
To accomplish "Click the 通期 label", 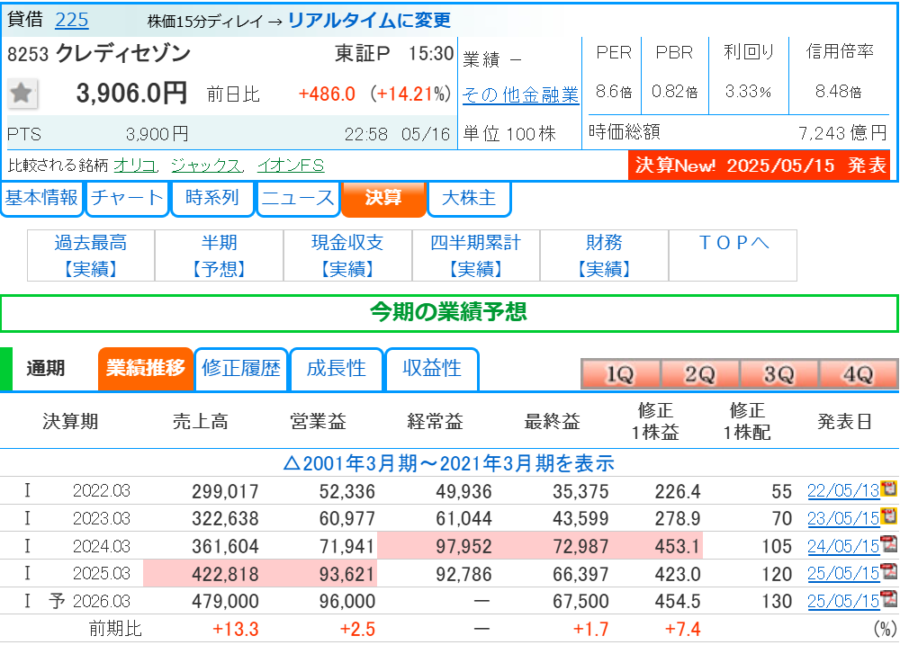I will pyautogui.click(x=46, y=369).
